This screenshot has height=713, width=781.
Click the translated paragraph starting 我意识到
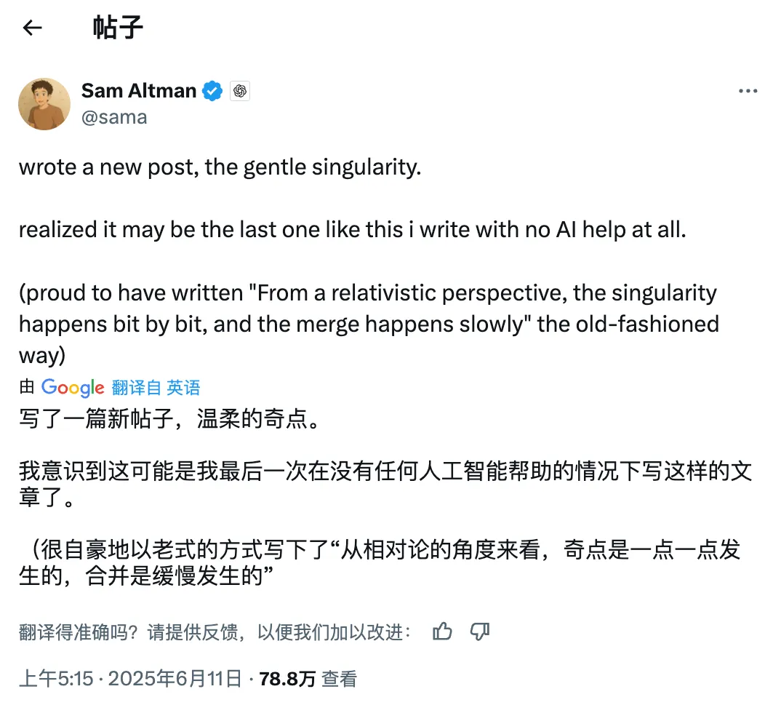(385, 484)
